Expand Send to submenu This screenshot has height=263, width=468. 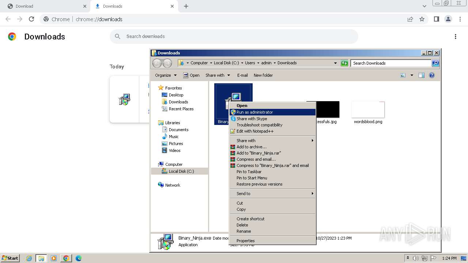[x=272, y=194]
